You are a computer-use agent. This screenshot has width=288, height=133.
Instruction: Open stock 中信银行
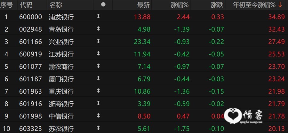tap(61, 116)
